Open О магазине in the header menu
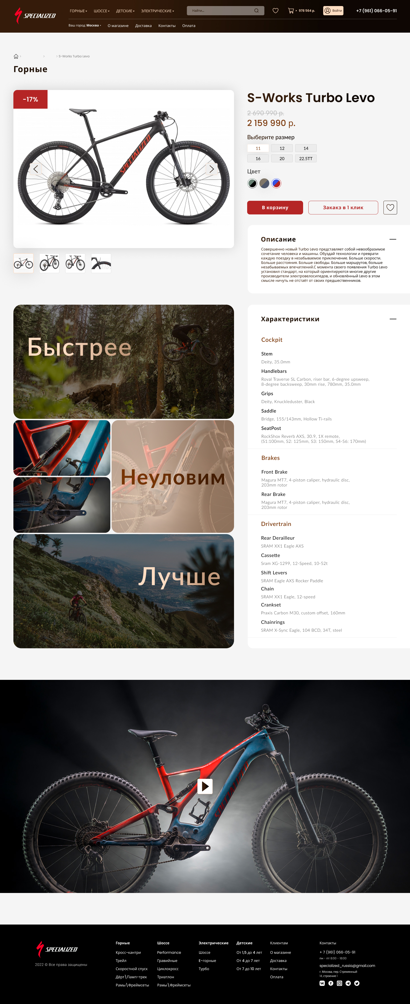The width and height of the screenshot is (410, 1004). [118, 26]
